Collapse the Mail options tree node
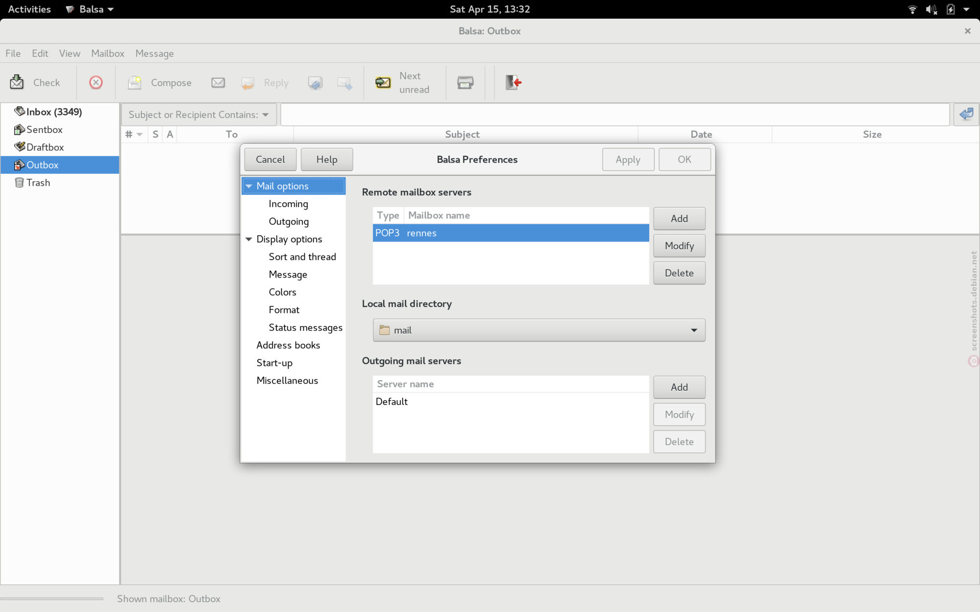 click(x=249, y=186)
